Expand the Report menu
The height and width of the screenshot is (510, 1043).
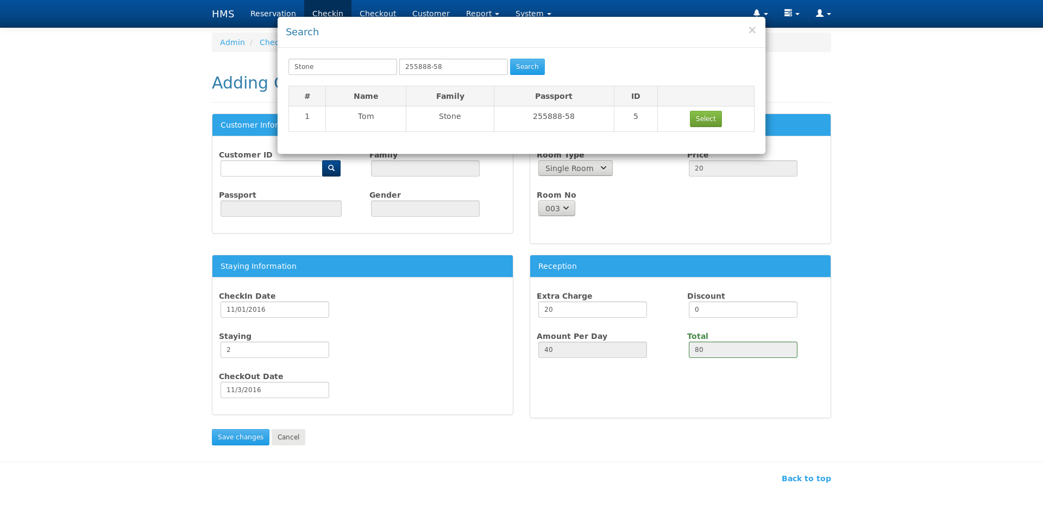click(x=482, y=14)
